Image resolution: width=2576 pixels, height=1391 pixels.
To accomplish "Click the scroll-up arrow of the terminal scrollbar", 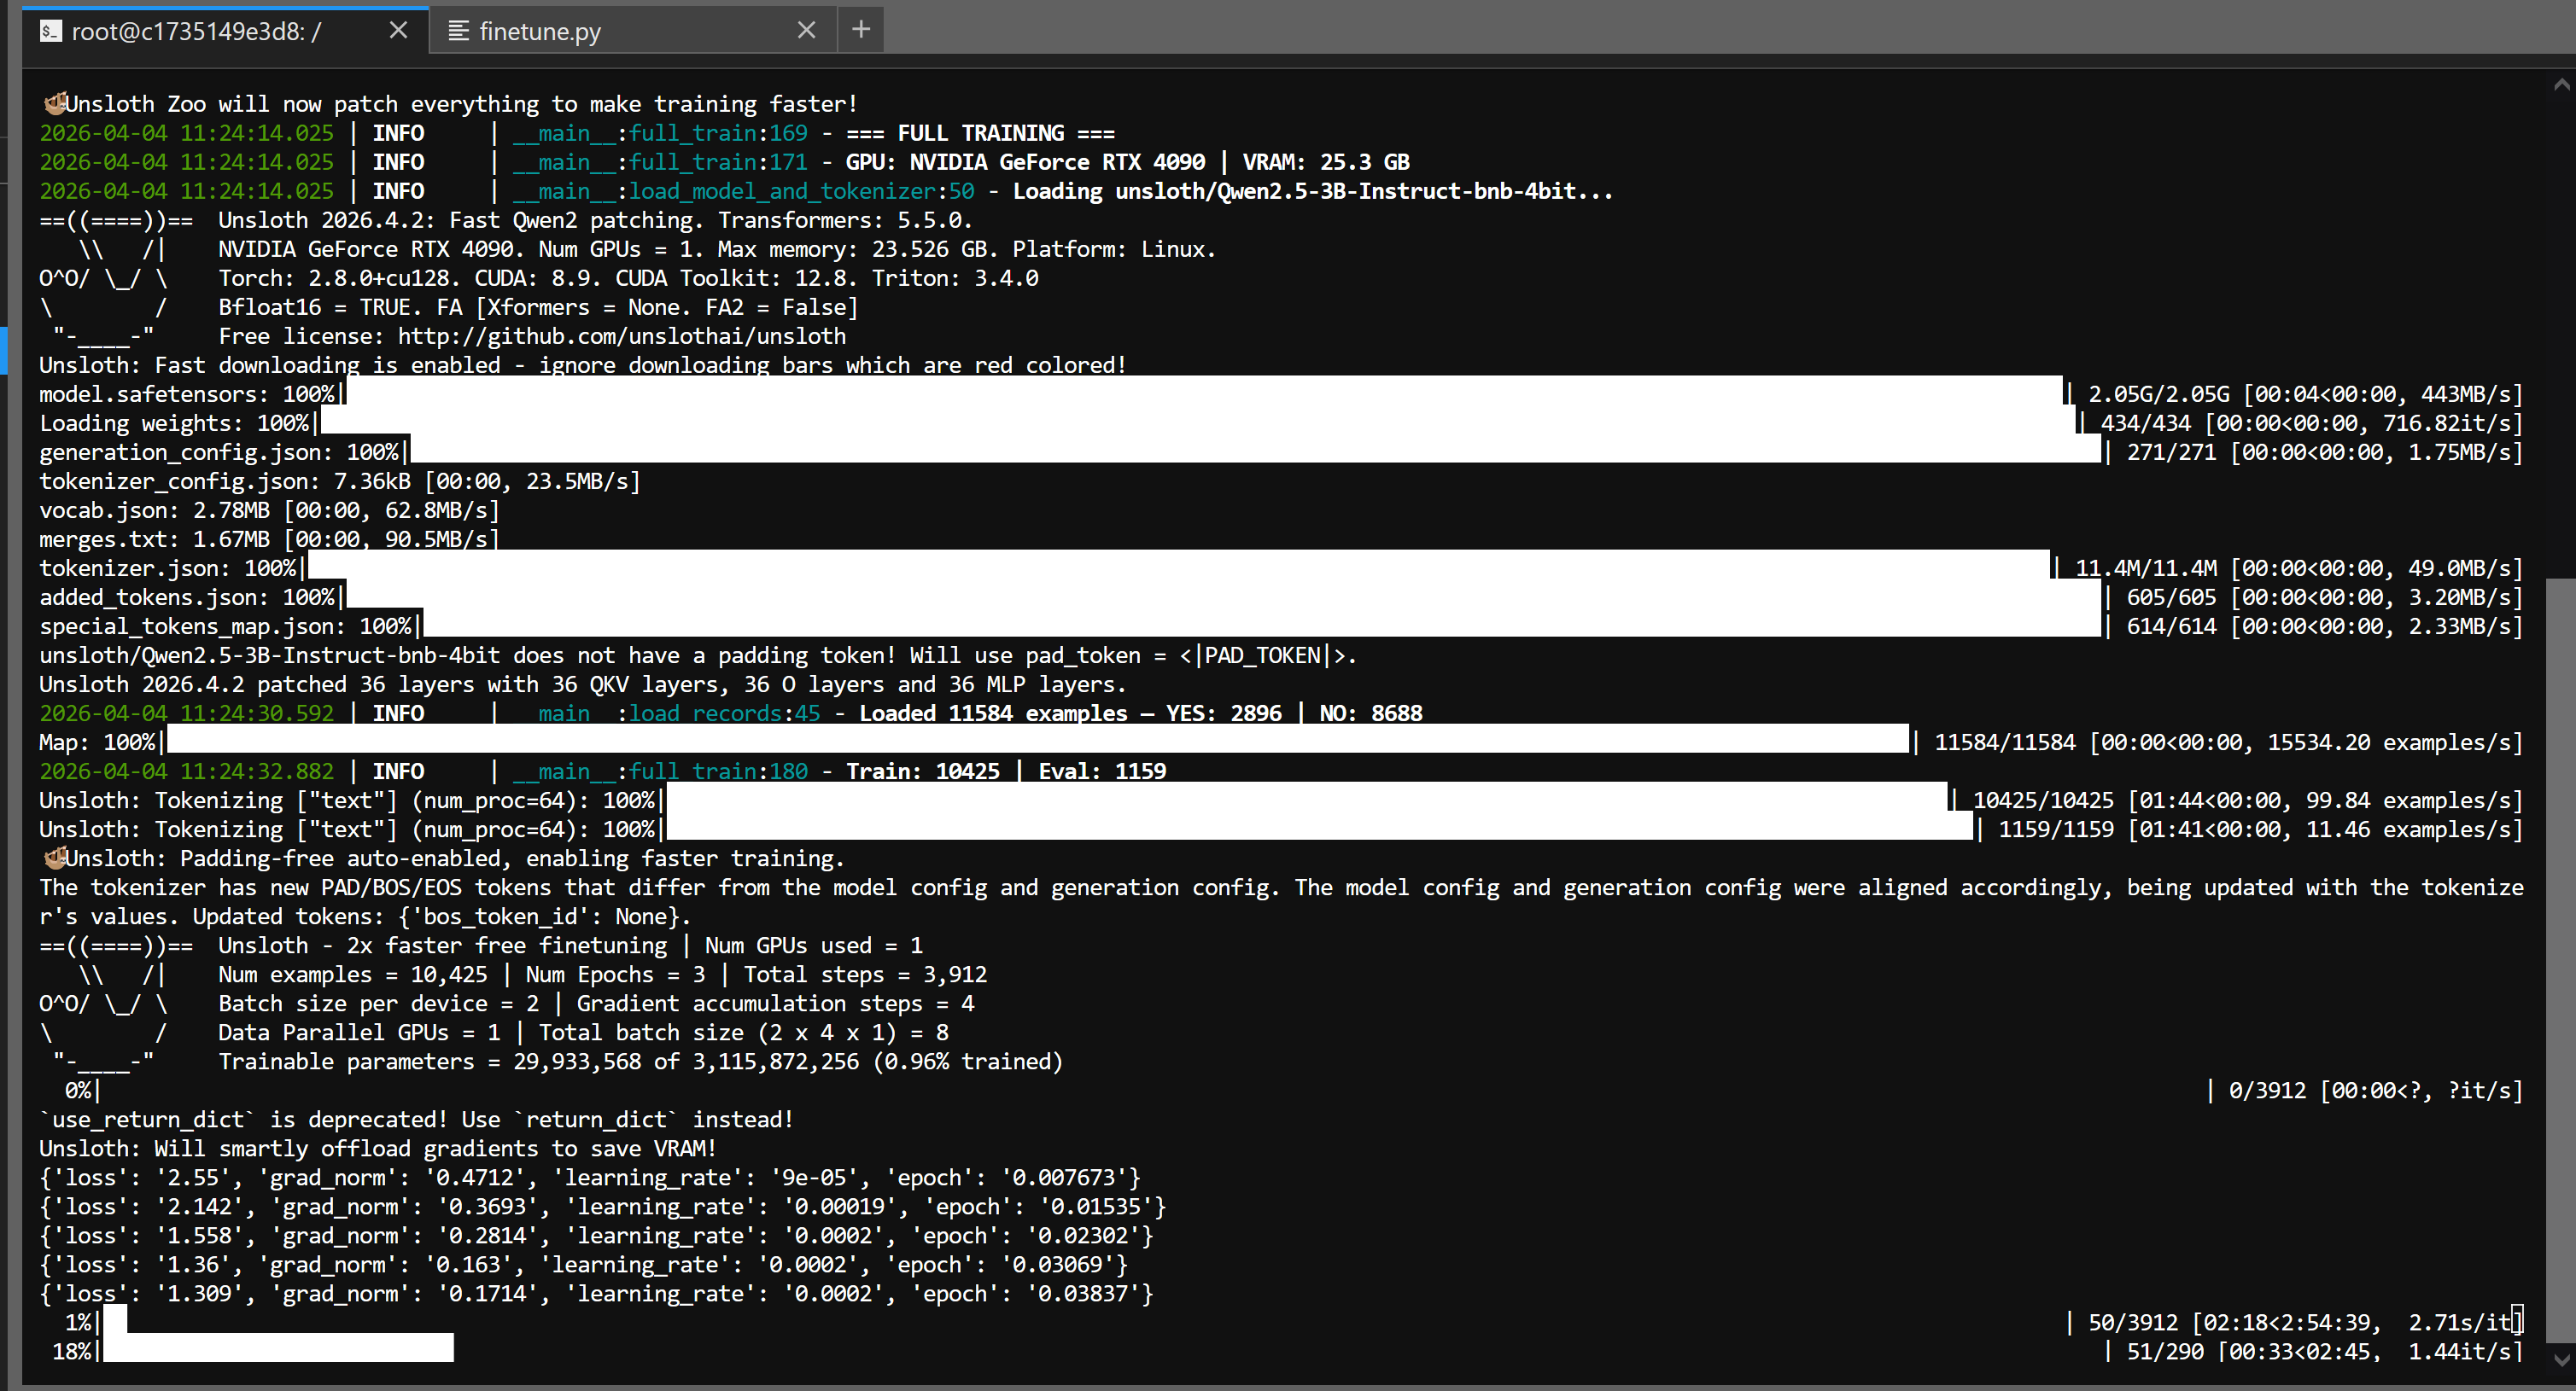I will pyautogui.click(x=2561, y=85).
